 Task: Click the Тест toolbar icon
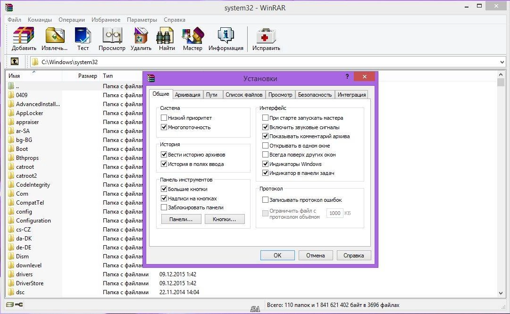83,35
